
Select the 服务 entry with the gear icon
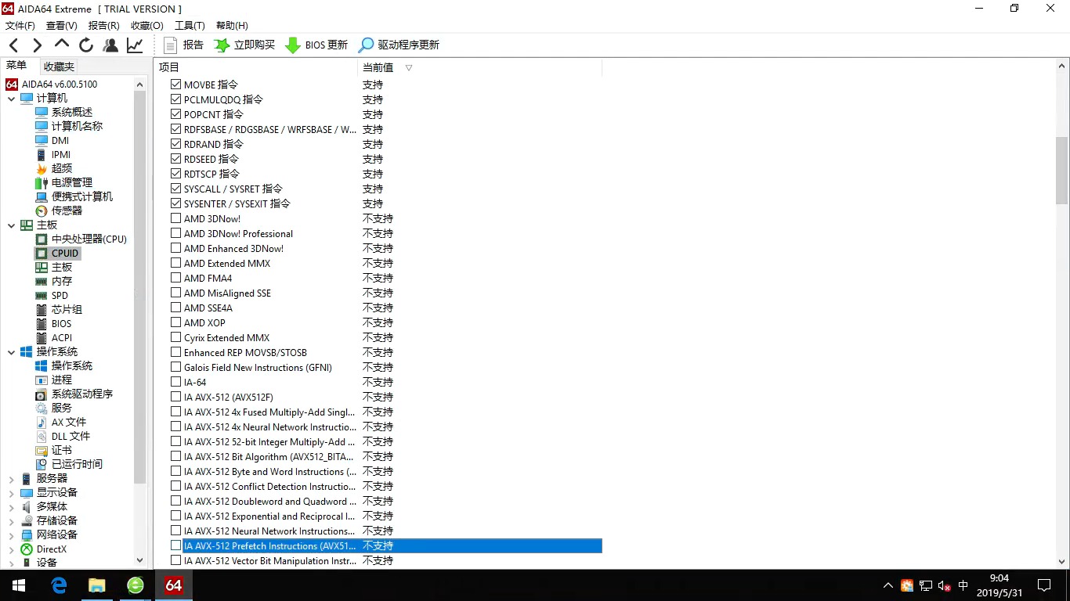pos(53,408)
